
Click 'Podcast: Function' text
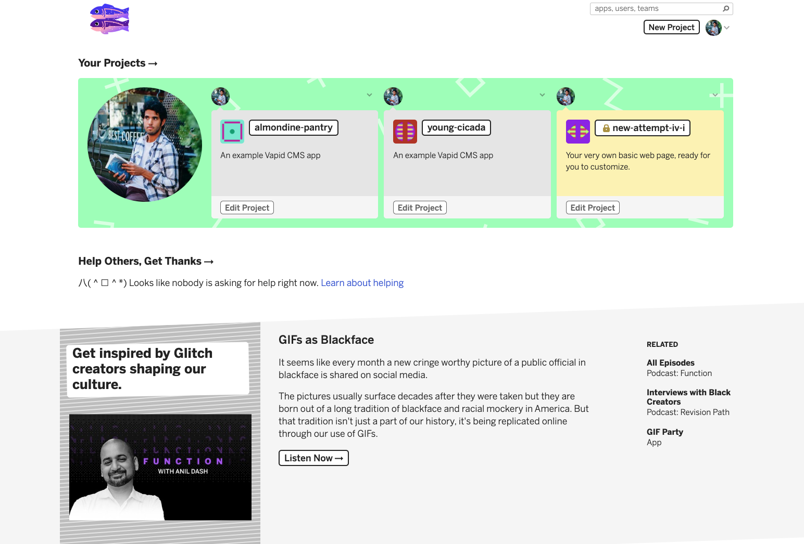[679, 373]
